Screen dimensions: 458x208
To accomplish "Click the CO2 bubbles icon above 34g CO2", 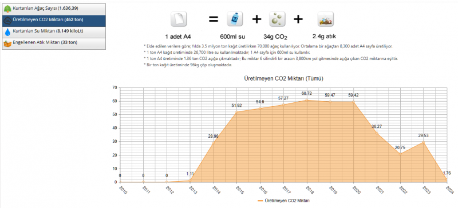I will 277,20.
